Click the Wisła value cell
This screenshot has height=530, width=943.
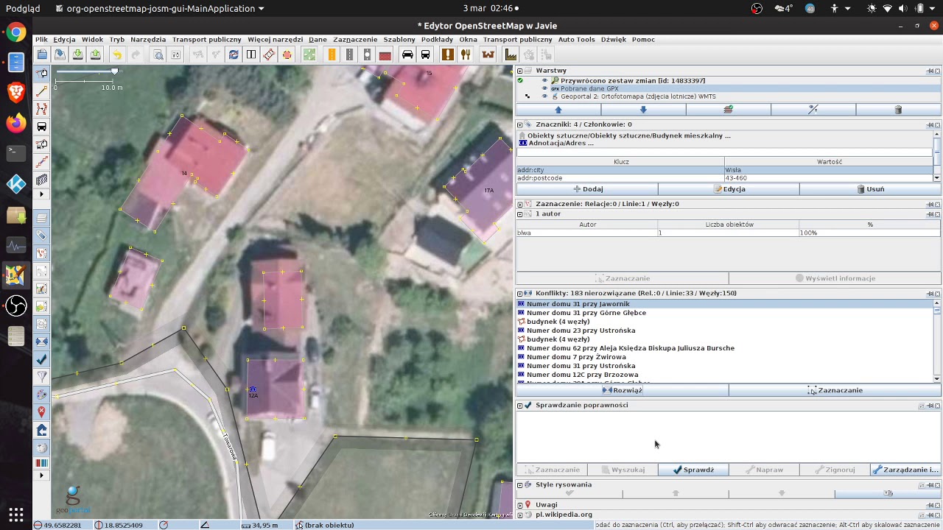(x=829, y=170)
